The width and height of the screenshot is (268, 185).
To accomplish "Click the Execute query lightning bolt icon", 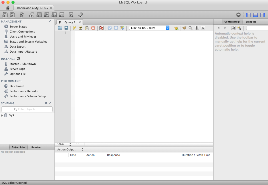I will (x=75, y=28).
